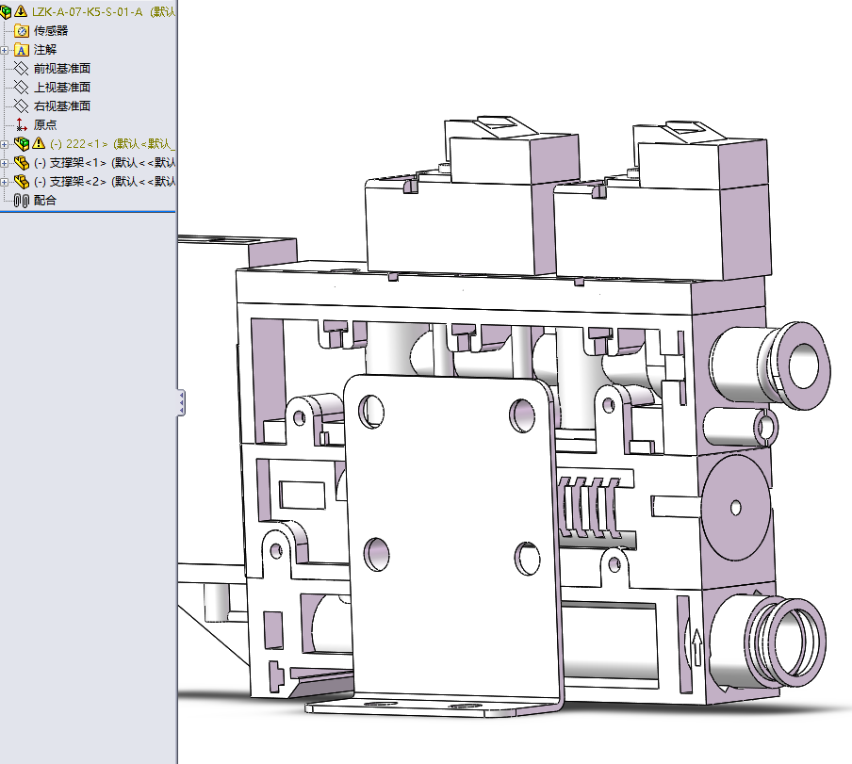
Task: Select the 右视基准面 label
Action: coord(62,106)
